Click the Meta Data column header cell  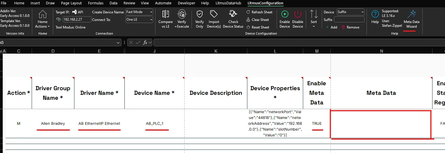point(381,93)
